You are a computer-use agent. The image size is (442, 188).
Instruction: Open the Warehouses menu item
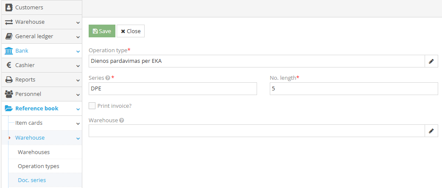tap(34, 152)
